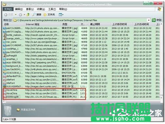This screenshot has height=124, width=165.
Task: Go up one folder level
Action: (28, 15)
